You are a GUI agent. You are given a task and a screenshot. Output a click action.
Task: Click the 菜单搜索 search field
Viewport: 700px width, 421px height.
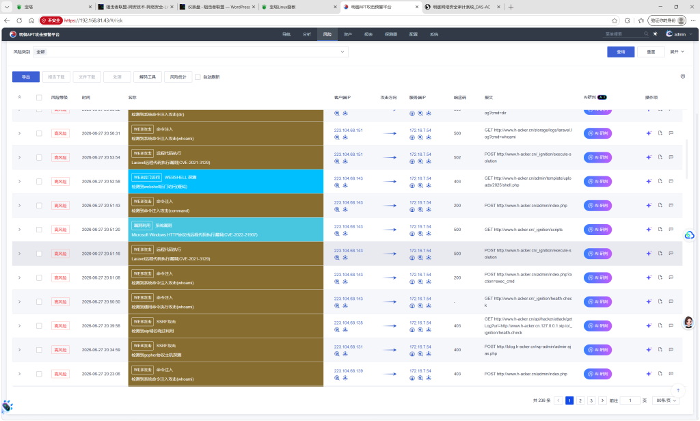(x=623, y=34)
